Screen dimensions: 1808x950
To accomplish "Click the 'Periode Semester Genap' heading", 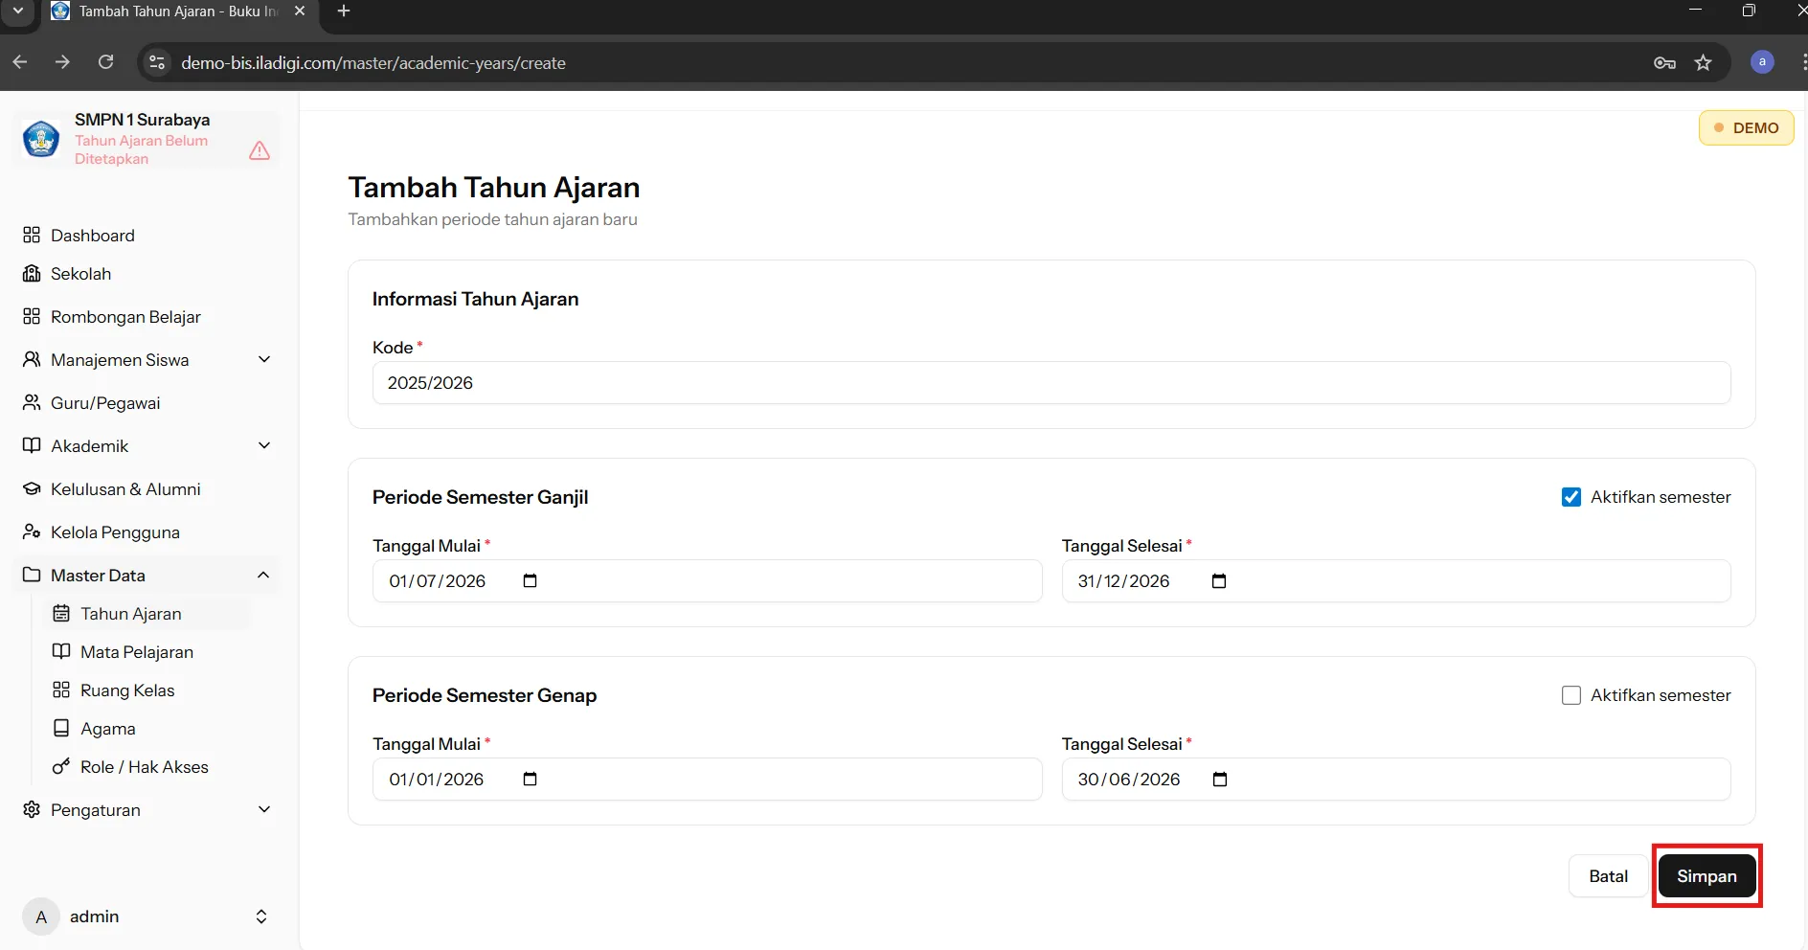I will [x=485, y=695].
